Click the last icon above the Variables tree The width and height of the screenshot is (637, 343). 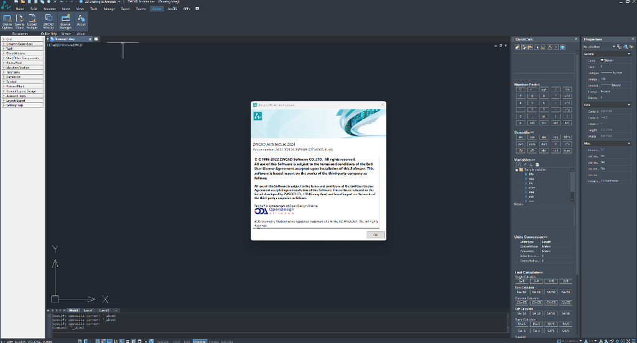(537, 165)
